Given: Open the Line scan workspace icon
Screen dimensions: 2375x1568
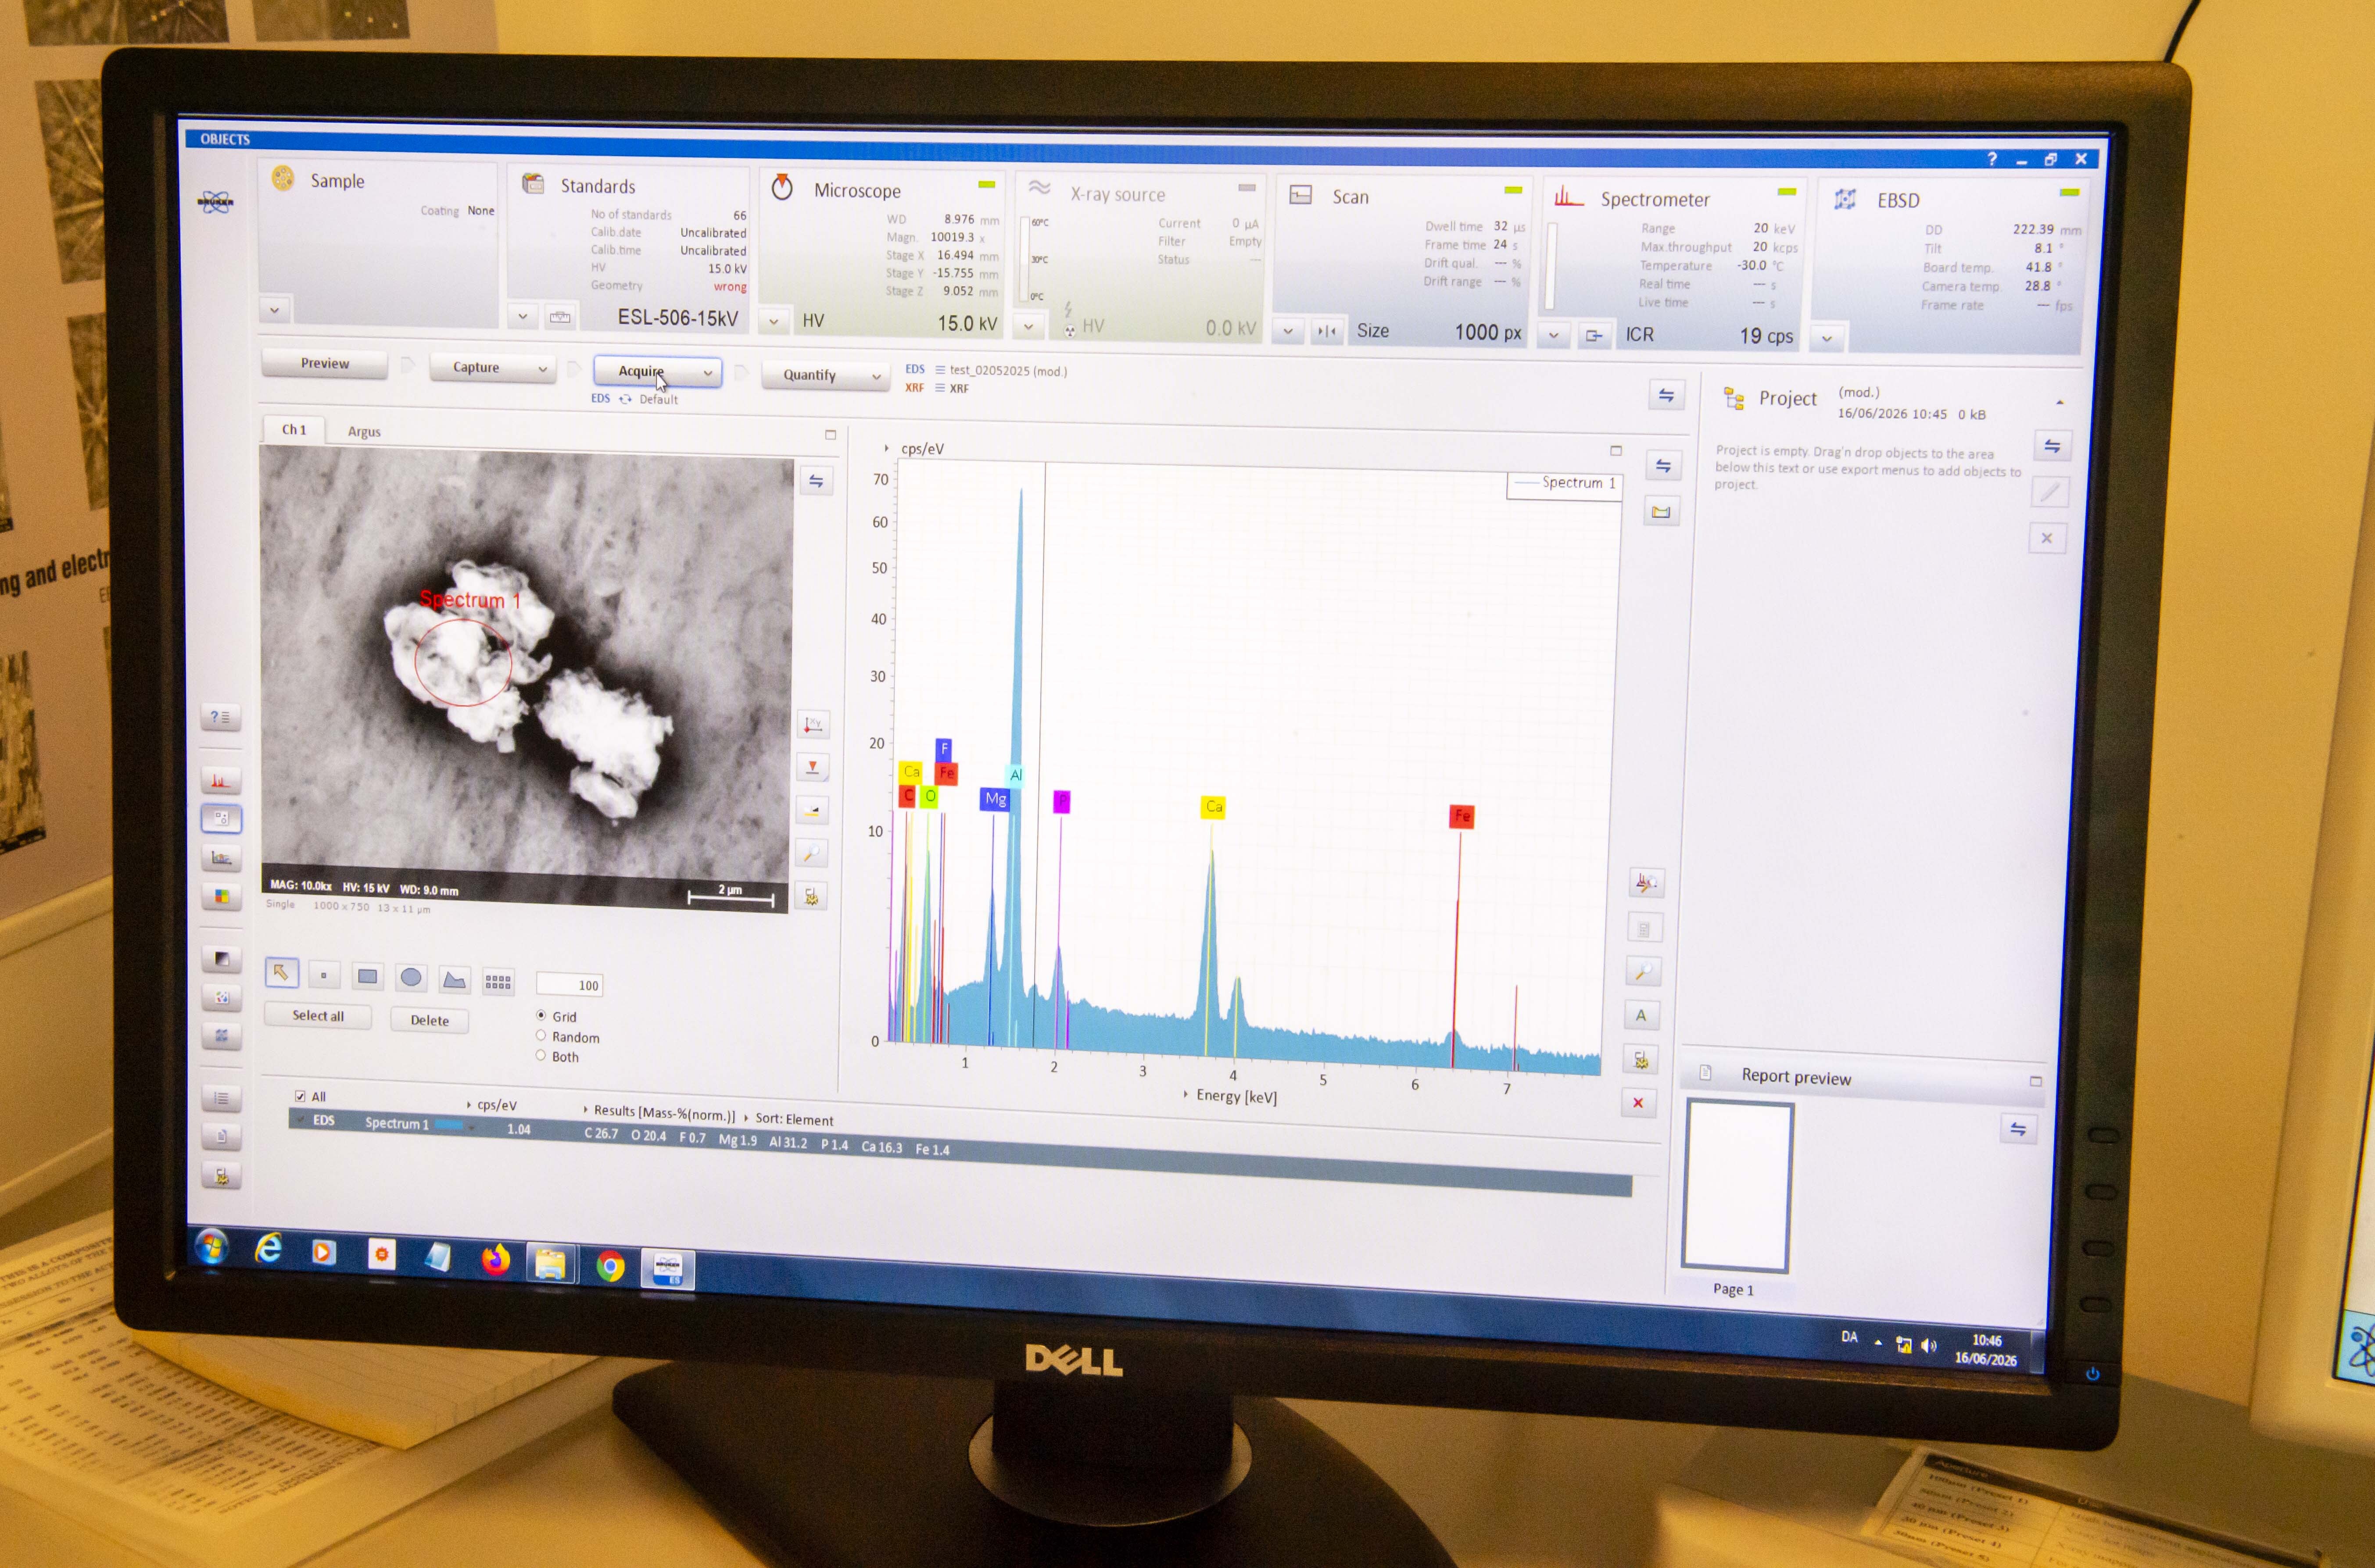Looking at the screenshot, I should (221, 857).
